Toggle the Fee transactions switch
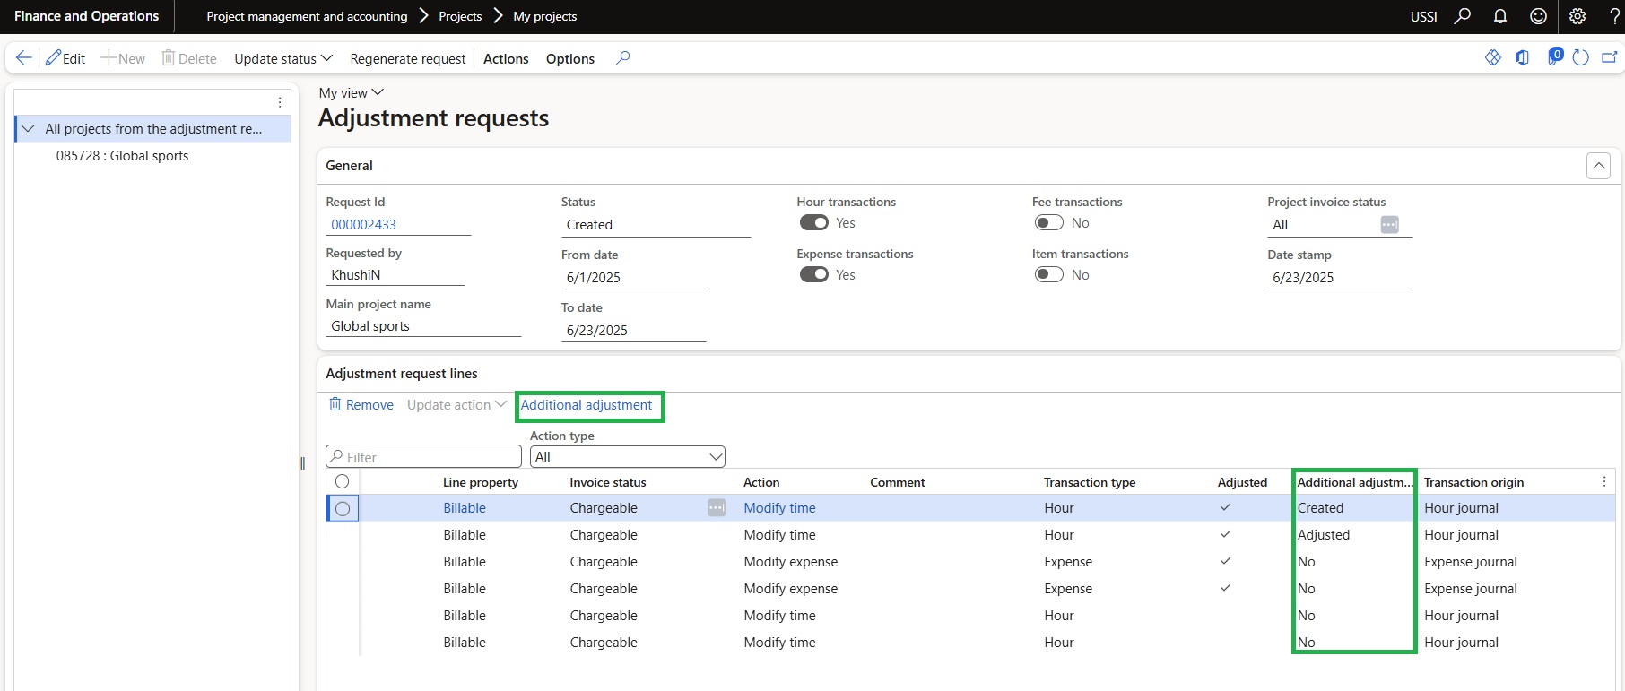Image resolution: width=1625 pixels, height=691 pixels. point(1048,223)
